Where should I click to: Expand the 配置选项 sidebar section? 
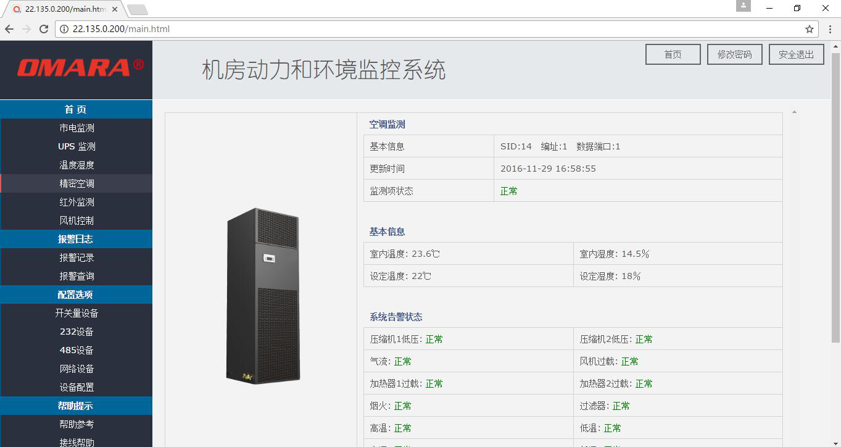(76, 295)
